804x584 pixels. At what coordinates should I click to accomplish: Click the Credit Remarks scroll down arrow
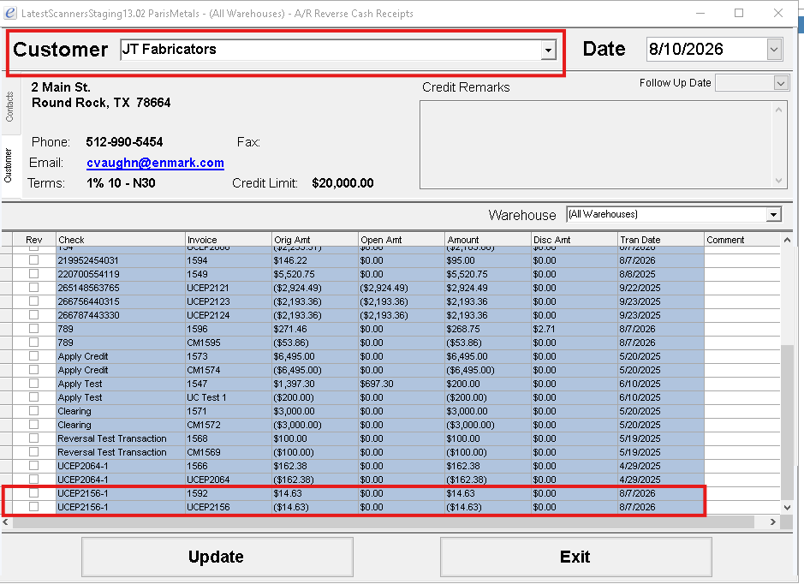[779, 181]
